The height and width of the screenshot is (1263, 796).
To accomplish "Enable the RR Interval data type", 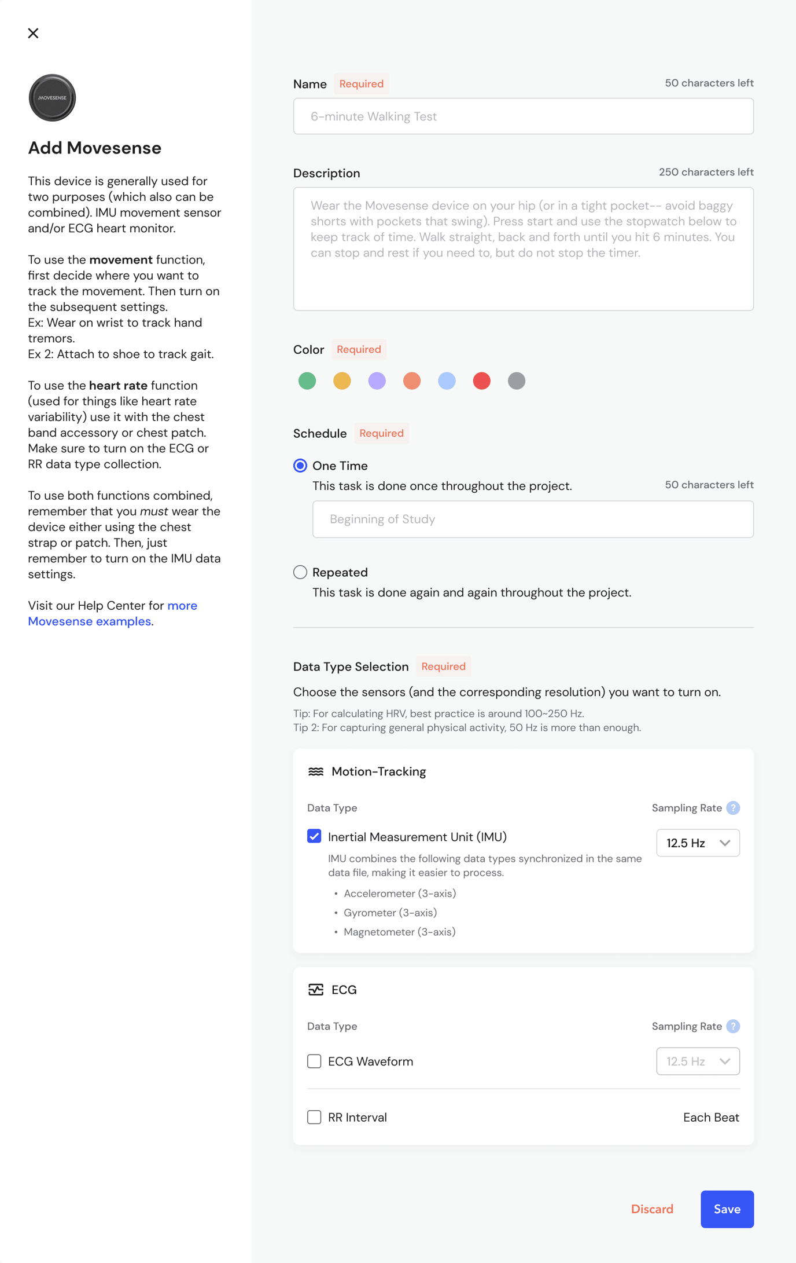I will pos(314,1118).
